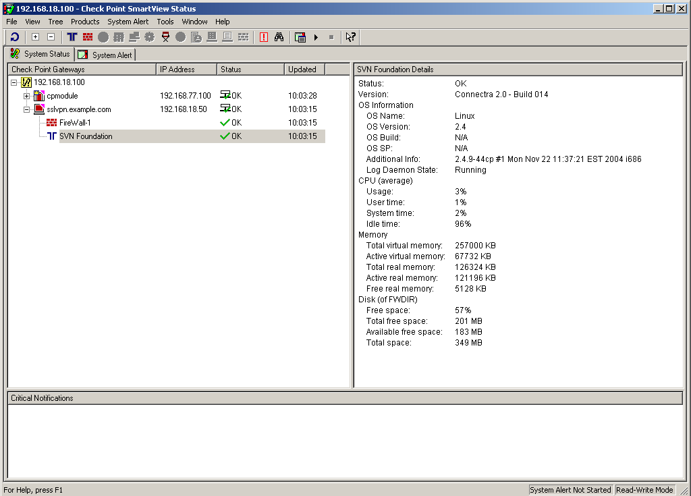
Task: Sort by the IP Address column header
Action: 186,70
